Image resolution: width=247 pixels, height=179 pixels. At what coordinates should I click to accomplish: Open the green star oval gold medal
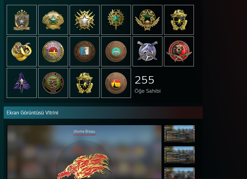(x=53, y=20)
